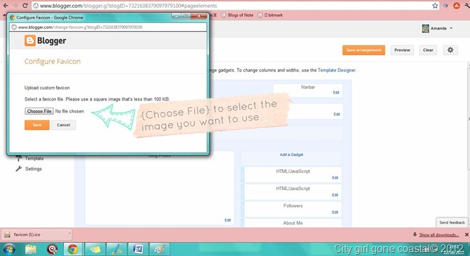470x256 pixels.
Task: Open the Windows Start menu
Action: [9, 249]
